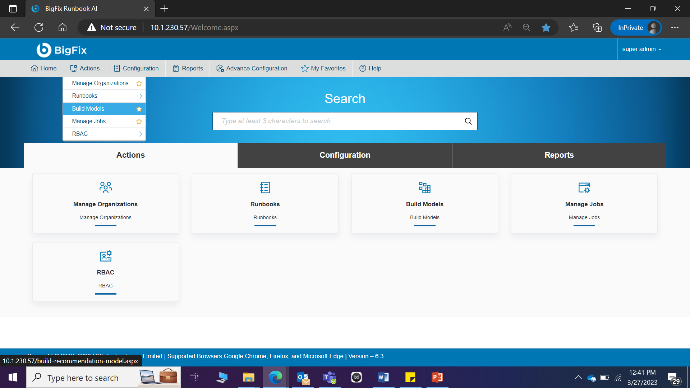Click into the search text field

tap(338, 121)
